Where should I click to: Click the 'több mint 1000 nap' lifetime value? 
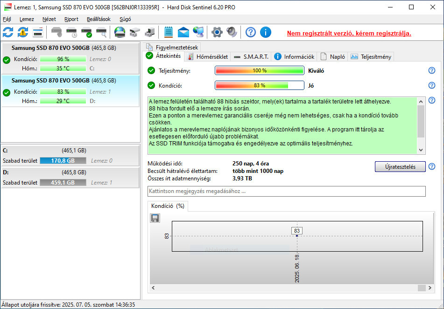click(x=258, y=171)
